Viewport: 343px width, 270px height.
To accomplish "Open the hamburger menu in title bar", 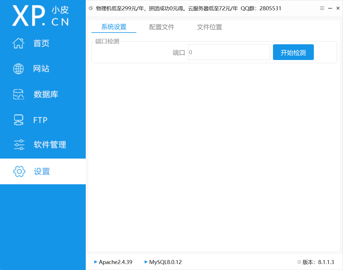I will (x=322, y=9).
